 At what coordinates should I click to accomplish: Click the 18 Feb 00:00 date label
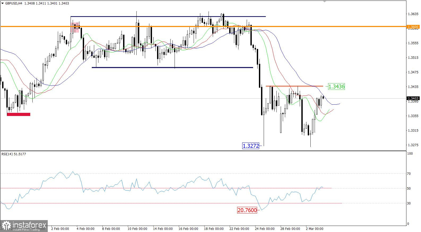pos(214,229)
